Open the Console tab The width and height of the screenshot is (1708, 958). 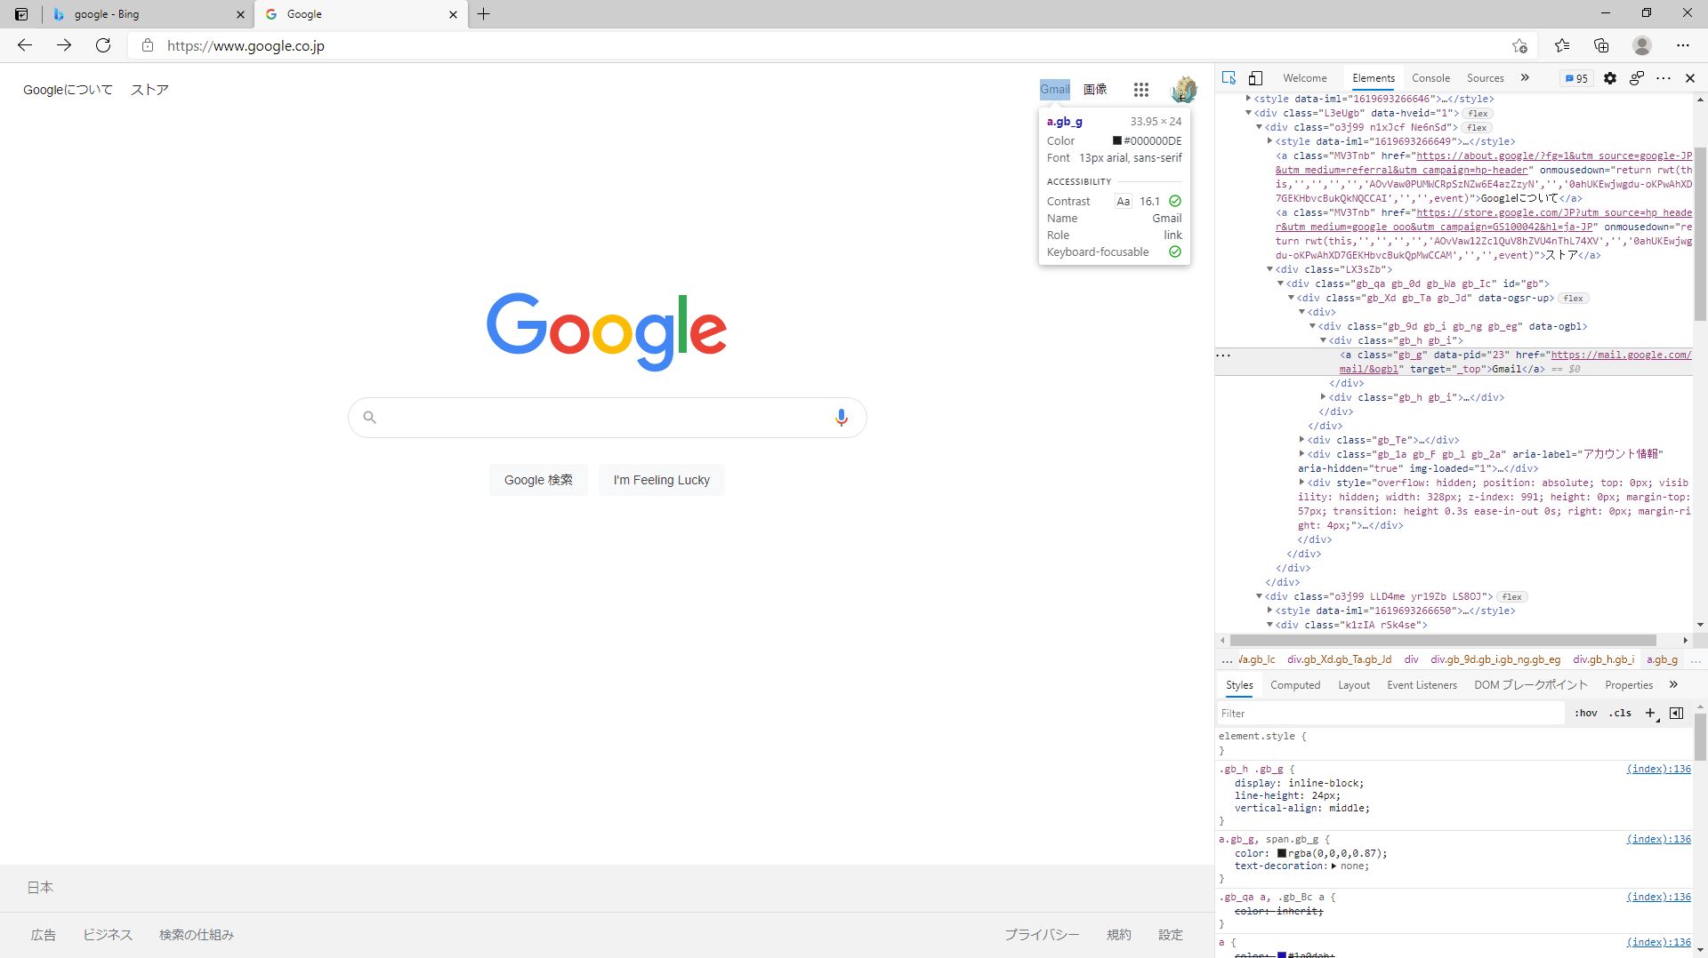1430,78
